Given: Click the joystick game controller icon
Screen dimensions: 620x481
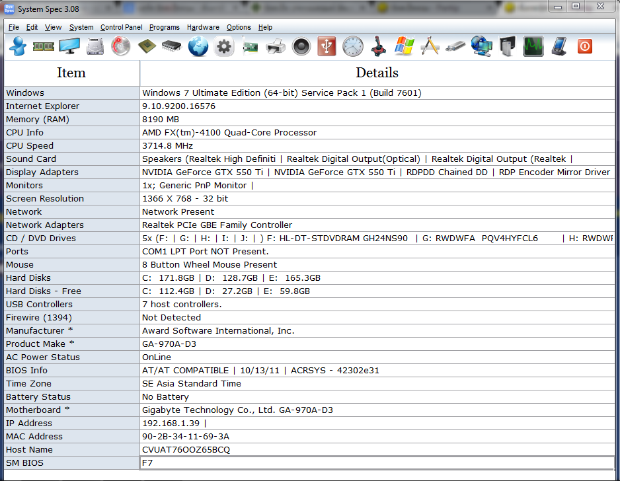Looking at the screenshot, I should click(378, 47).
